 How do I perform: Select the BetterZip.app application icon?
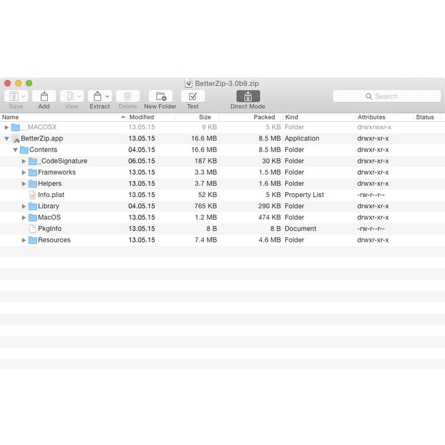pos(16,139)
